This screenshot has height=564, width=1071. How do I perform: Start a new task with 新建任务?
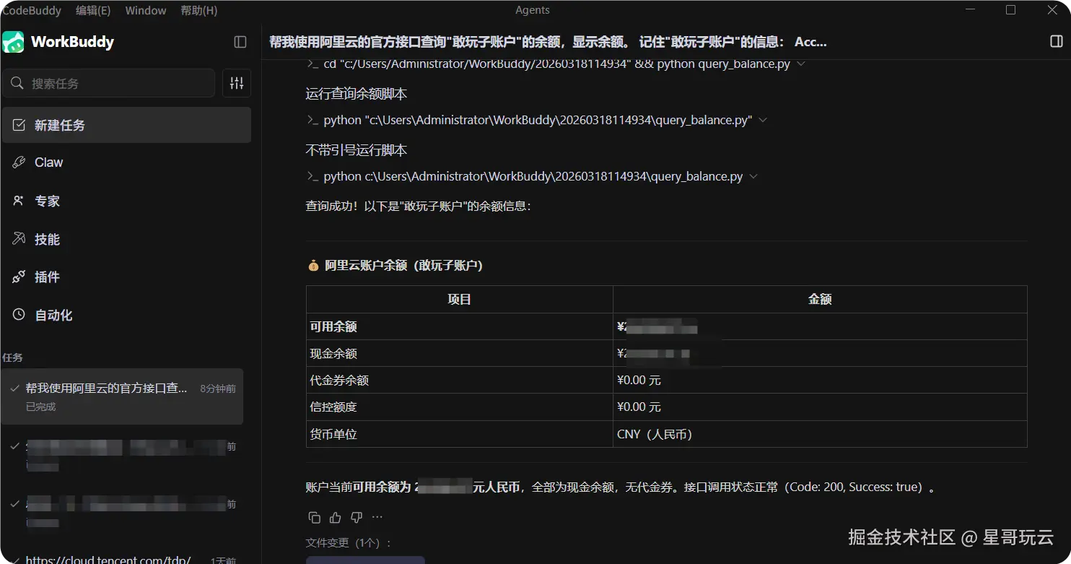pos(126,125)
